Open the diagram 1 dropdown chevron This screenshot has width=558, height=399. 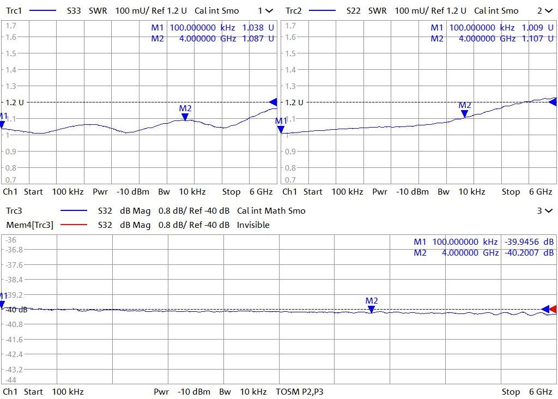coord(269,11)
